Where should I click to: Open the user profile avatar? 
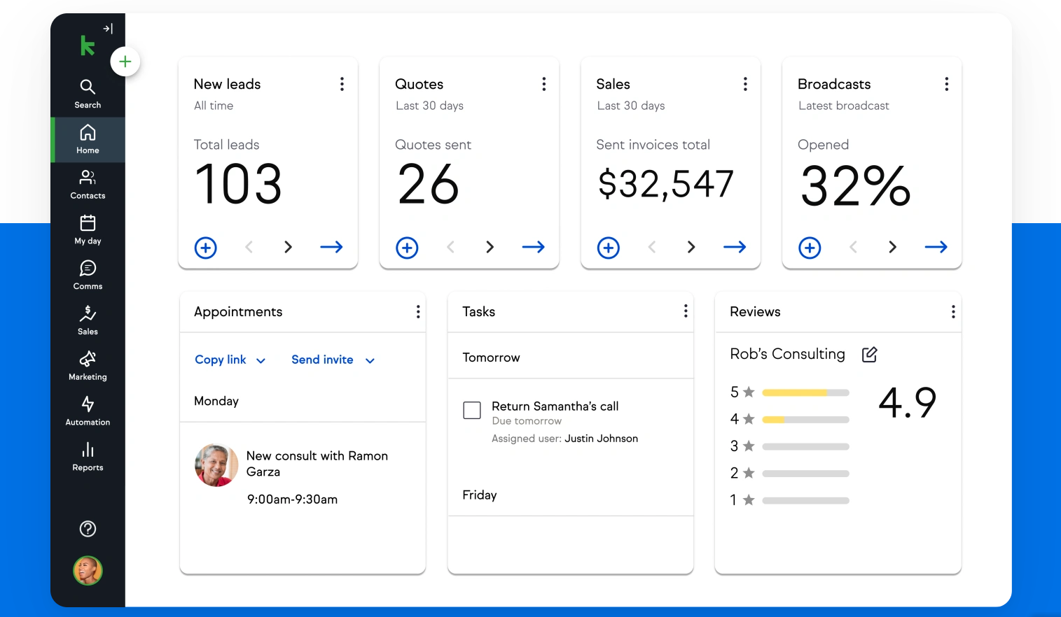88,571
